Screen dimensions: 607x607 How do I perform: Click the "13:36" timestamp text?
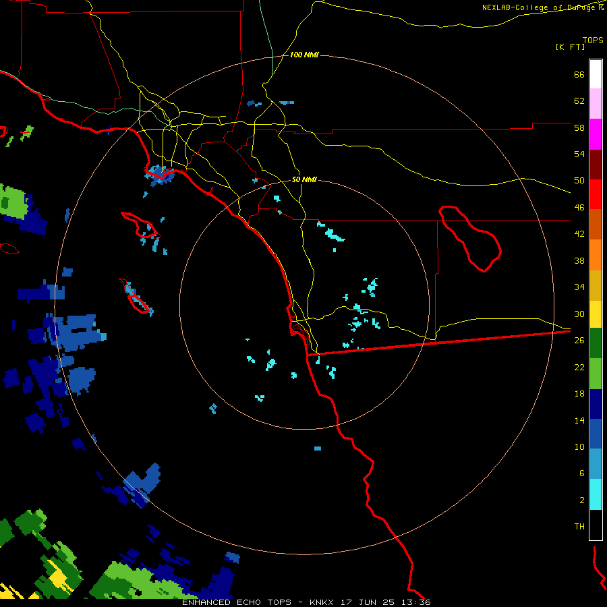(416, 602)
